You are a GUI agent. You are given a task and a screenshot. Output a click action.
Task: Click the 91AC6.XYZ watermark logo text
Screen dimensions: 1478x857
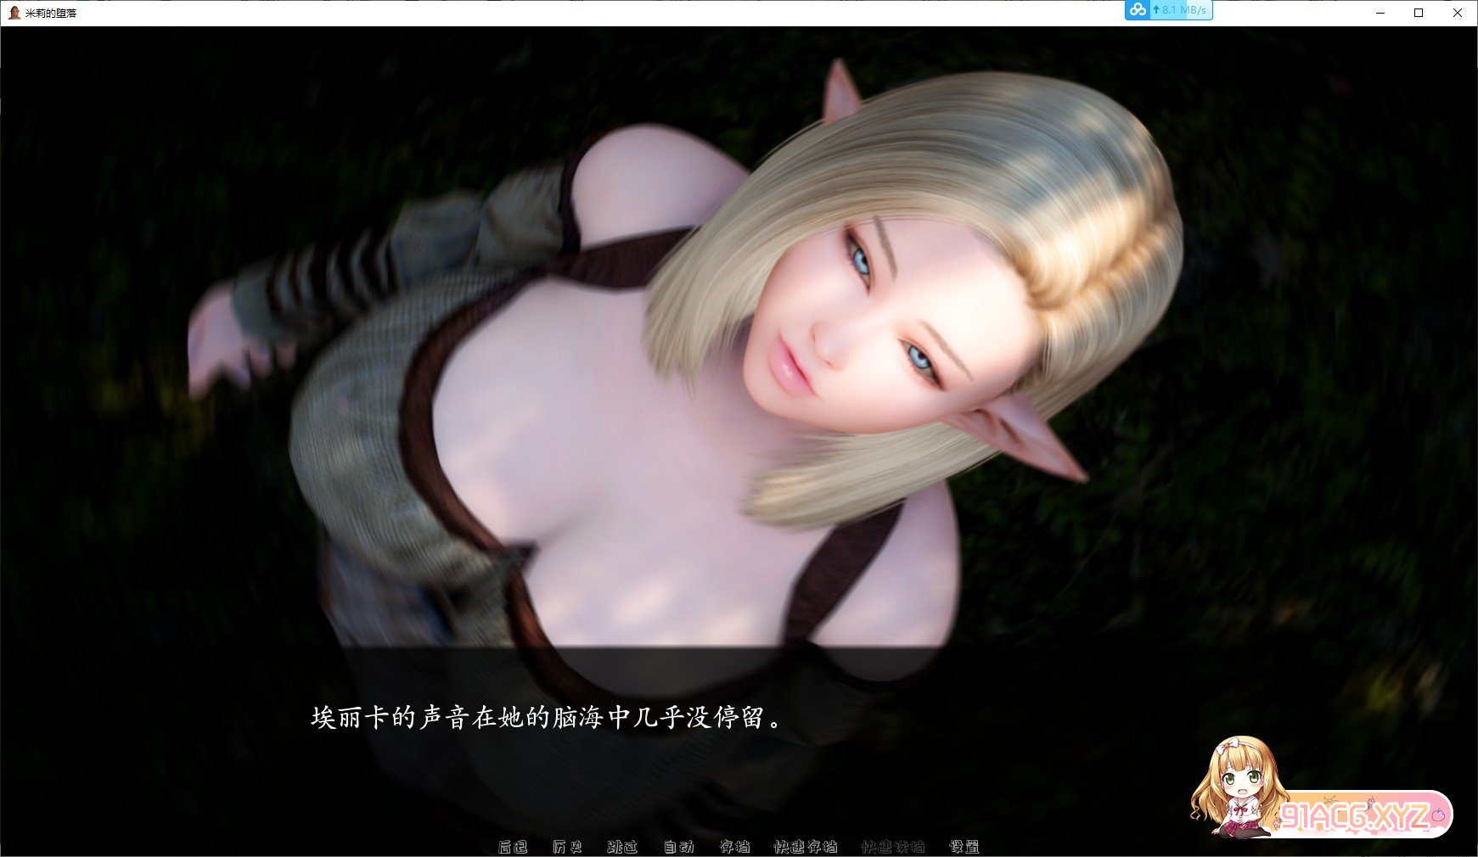tap(1355, 816)
